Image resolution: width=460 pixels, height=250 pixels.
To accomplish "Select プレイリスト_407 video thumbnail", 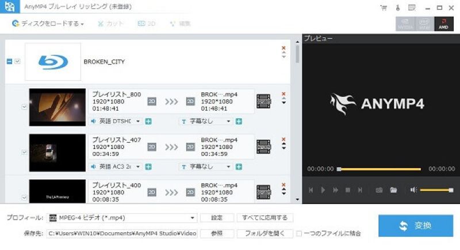I will click(x=57, y=153).
